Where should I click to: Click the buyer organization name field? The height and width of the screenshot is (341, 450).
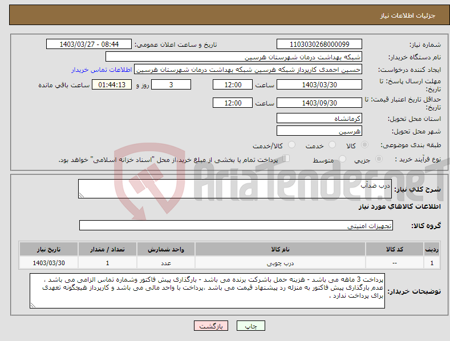(234, 57)
